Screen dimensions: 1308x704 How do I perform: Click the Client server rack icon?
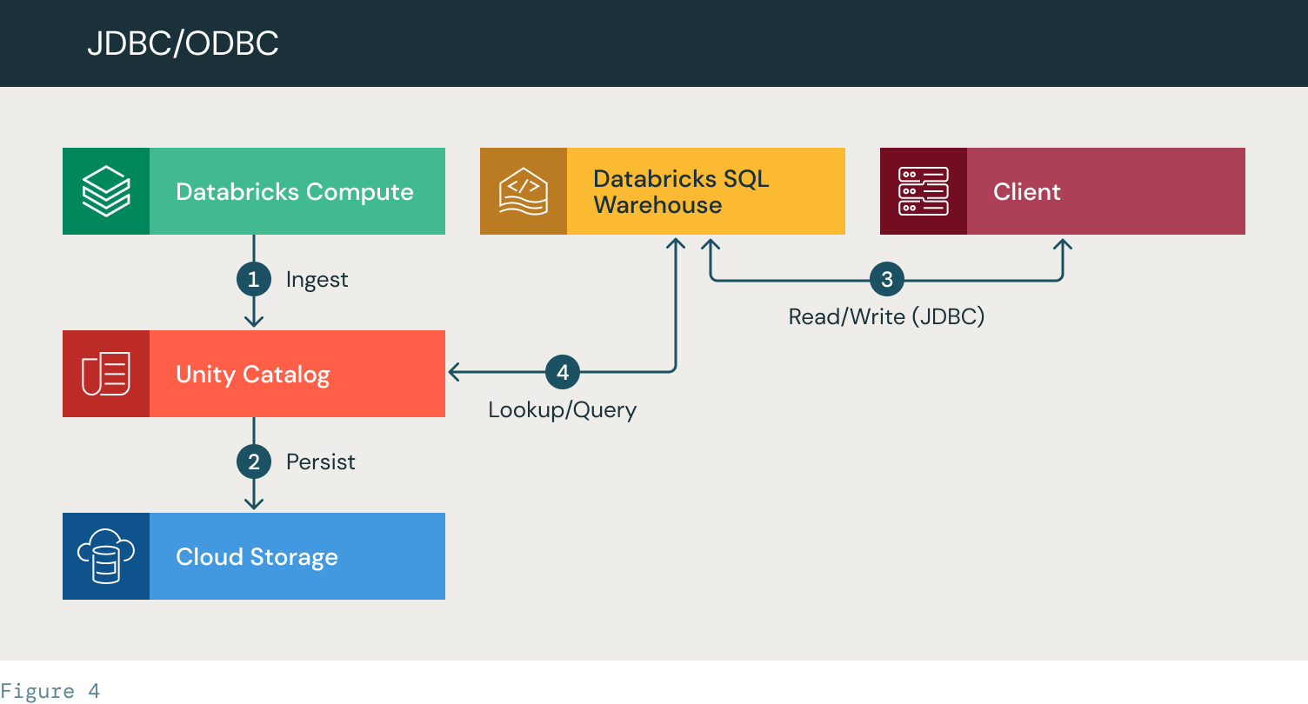pyautogui.click(x=924, y=191)
